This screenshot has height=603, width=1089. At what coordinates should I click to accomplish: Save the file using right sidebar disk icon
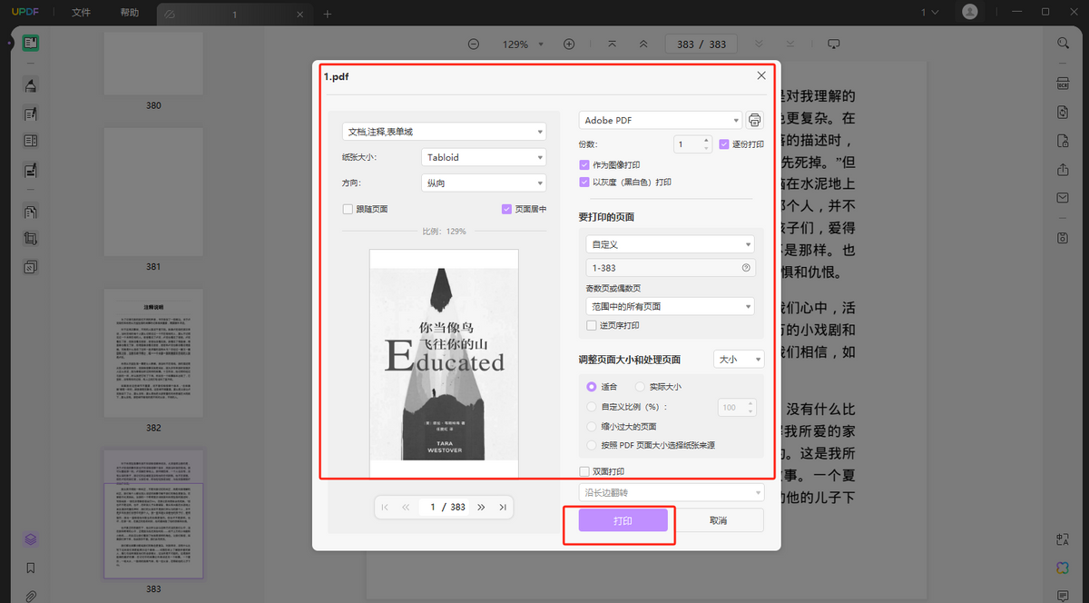click(1063, 238)
